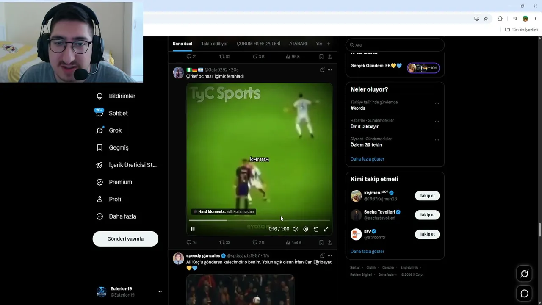Expand Daha fazla menu in the sidebar

116,216
